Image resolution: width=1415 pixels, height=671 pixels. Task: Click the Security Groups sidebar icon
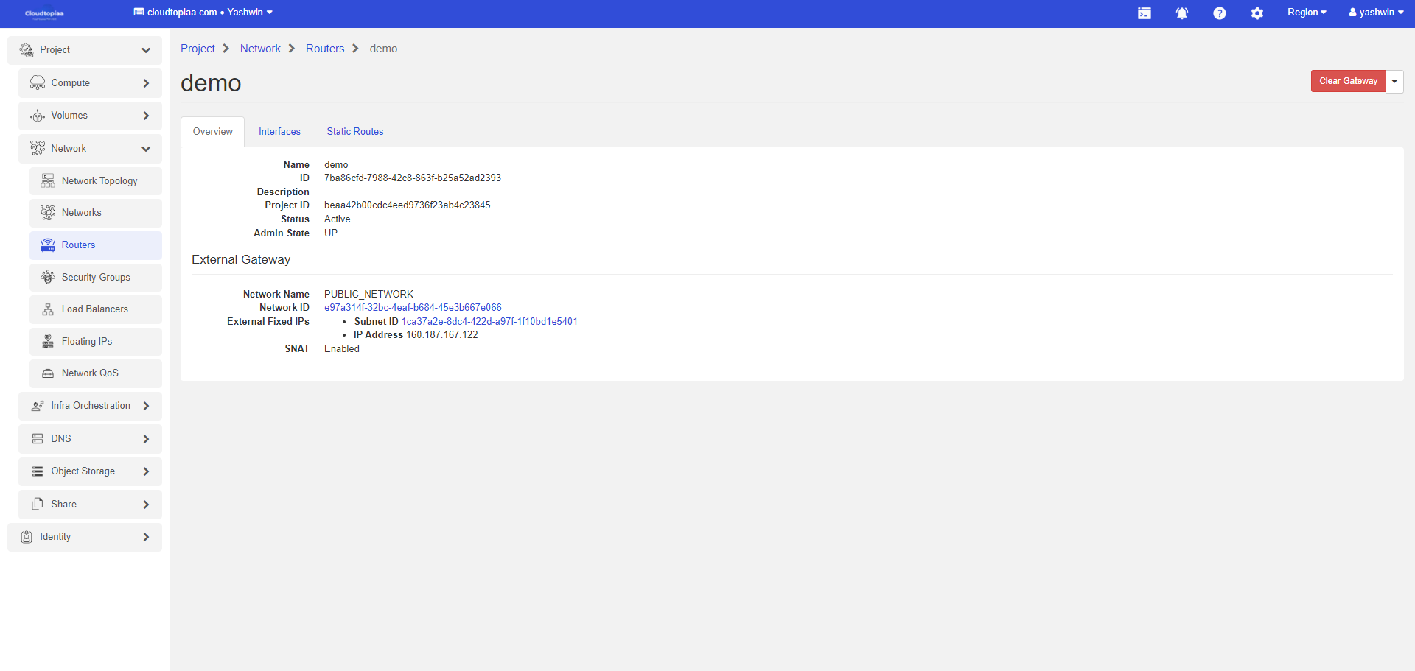(48, 278)
